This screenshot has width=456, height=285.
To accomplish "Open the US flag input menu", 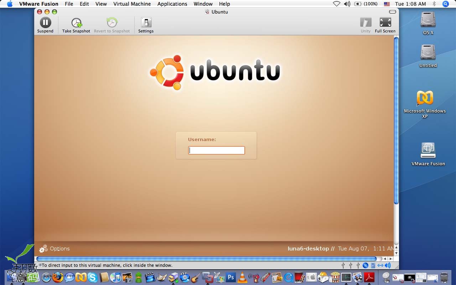I will (387, 4).
